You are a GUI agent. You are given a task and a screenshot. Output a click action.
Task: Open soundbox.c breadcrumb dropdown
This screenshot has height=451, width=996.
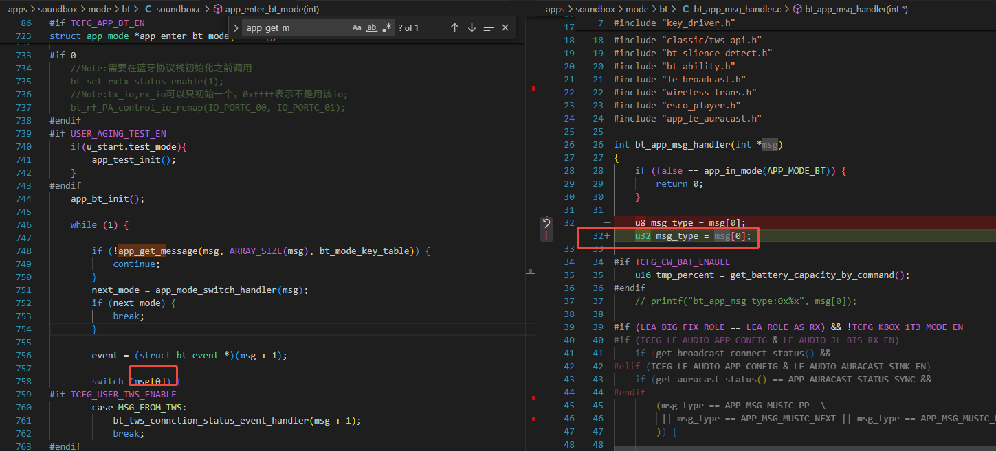(180, 10)
